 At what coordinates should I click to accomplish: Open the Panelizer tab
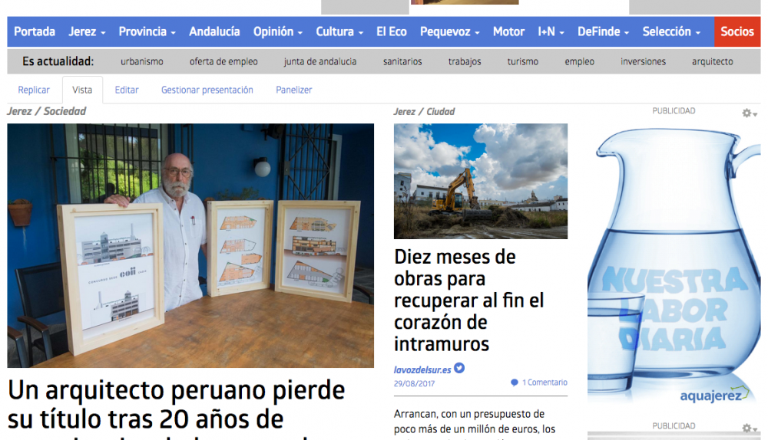click(294, 90)
